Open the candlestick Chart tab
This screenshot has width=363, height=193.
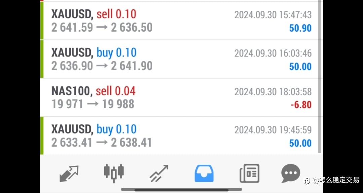pyautogui.click(x=114, y=173)
